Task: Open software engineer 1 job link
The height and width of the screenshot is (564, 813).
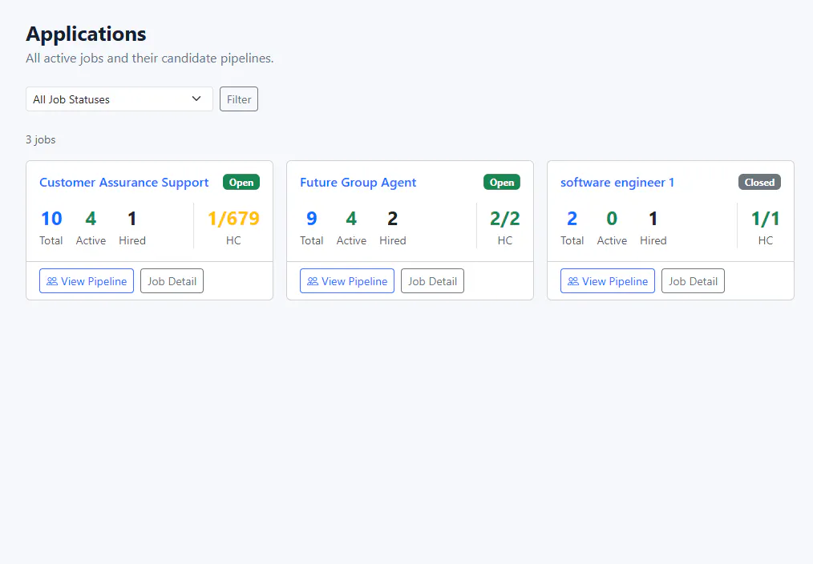Action: coord(617,183)
